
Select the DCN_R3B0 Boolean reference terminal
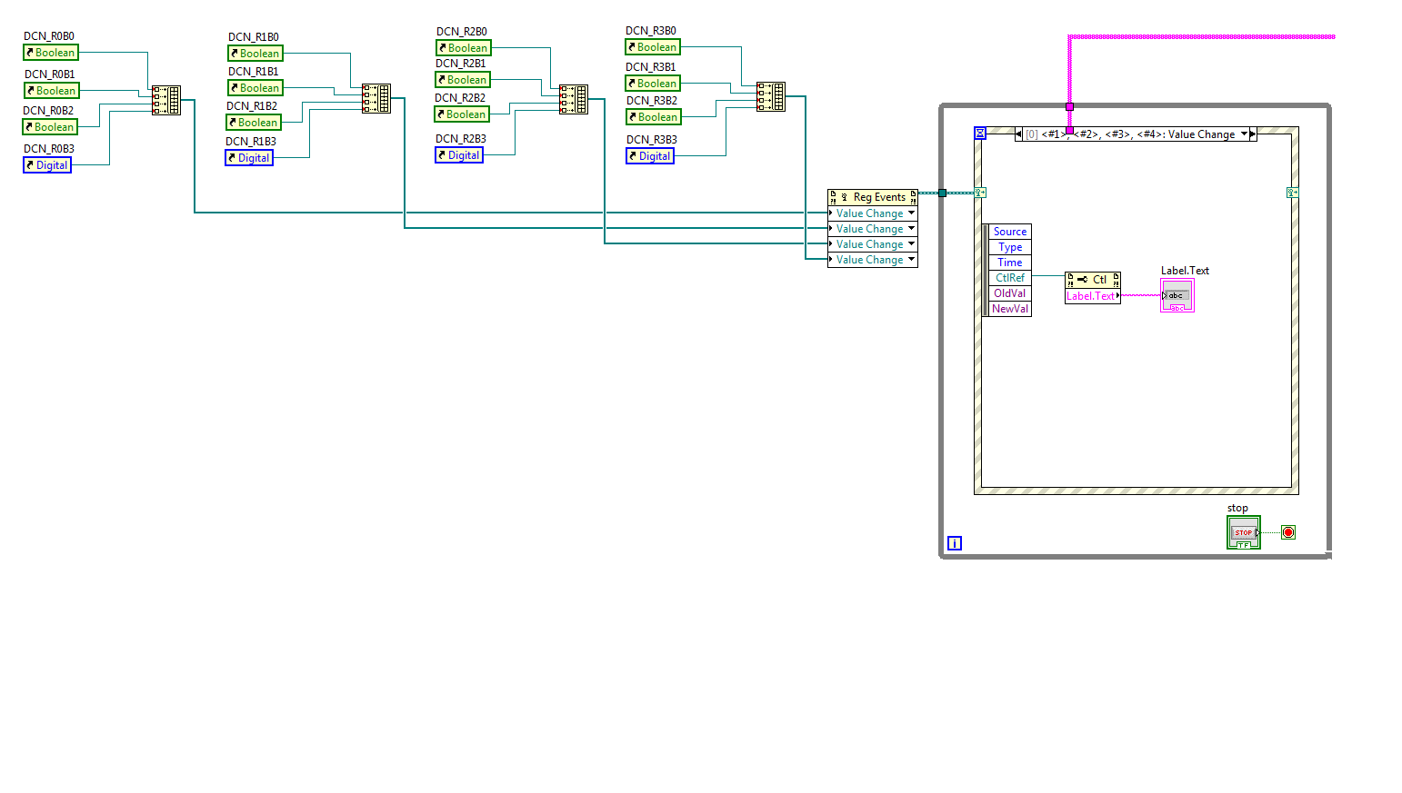coord(653,47)
